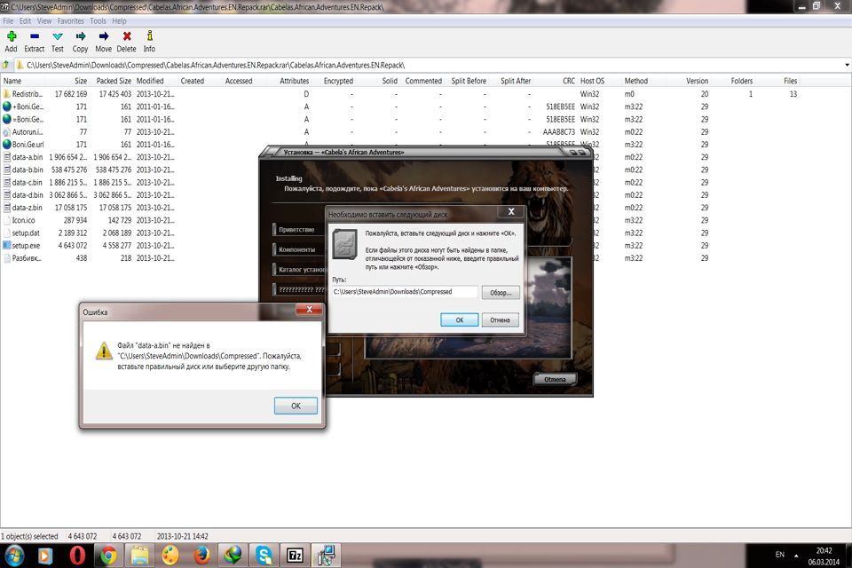The width and height of the screenshot is (852, 568).
Task: Click the installer Отмена cancel button
Action: pos(555,379)
